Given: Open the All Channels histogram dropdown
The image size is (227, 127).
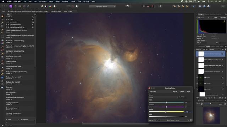Looking at the screenshot, I should pos(203,18).
